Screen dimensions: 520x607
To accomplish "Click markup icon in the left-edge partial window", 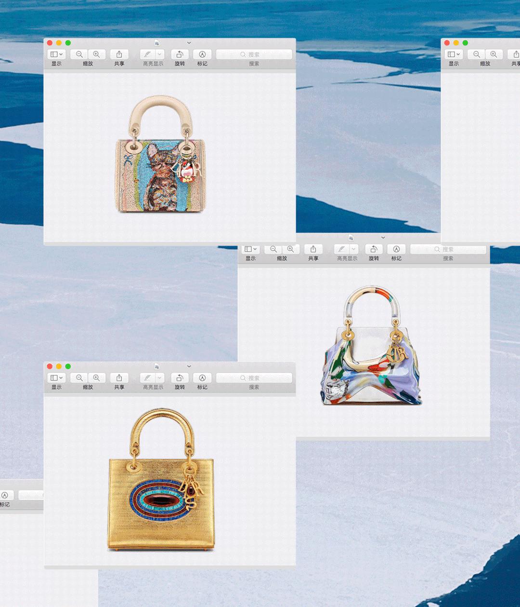I will (x=5, y=495).
